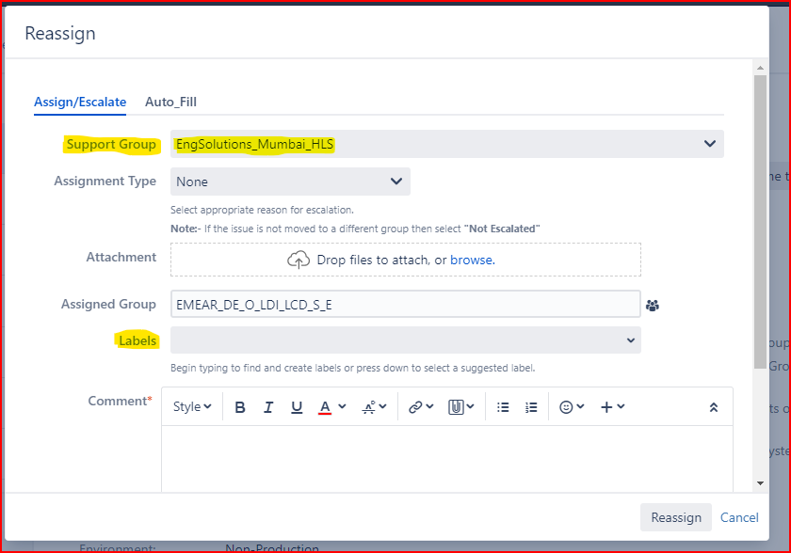This screenshot has width=791, height=553.
Task: Click the dialog scrollbar up arrow
Action: (760, 68)
